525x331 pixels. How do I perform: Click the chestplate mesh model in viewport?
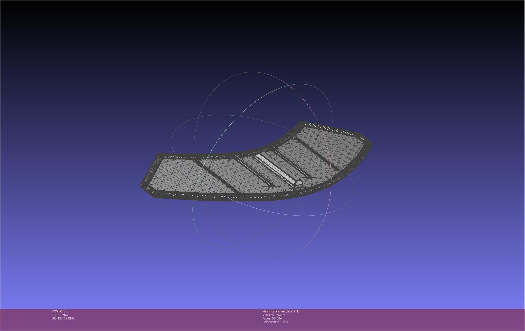(256, 161)
